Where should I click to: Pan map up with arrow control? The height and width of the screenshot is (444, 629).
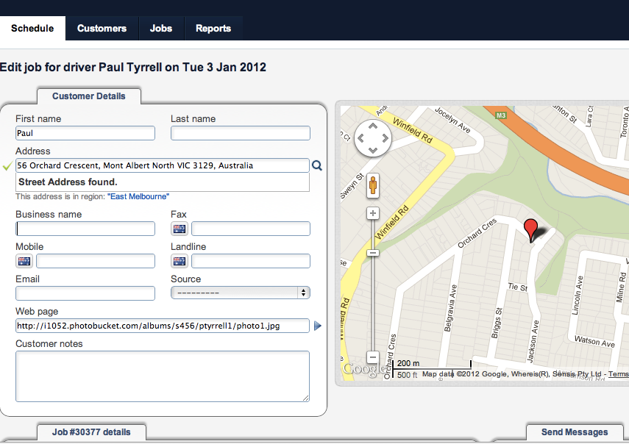click(x=373, y=126)
